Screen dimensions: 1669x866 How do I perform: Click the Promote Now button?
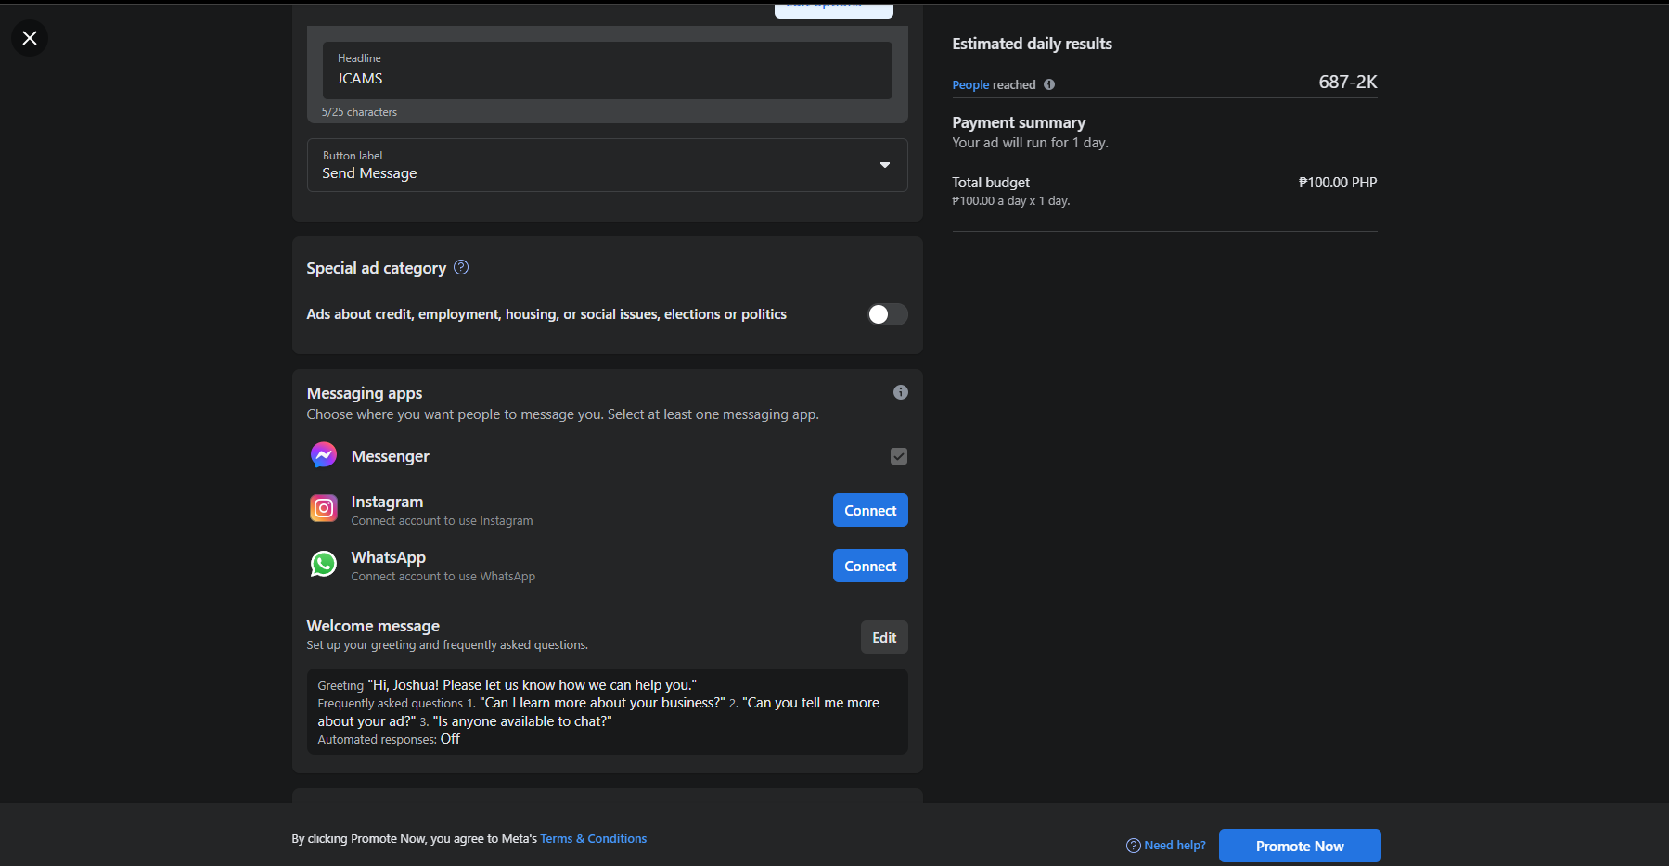1300,846
